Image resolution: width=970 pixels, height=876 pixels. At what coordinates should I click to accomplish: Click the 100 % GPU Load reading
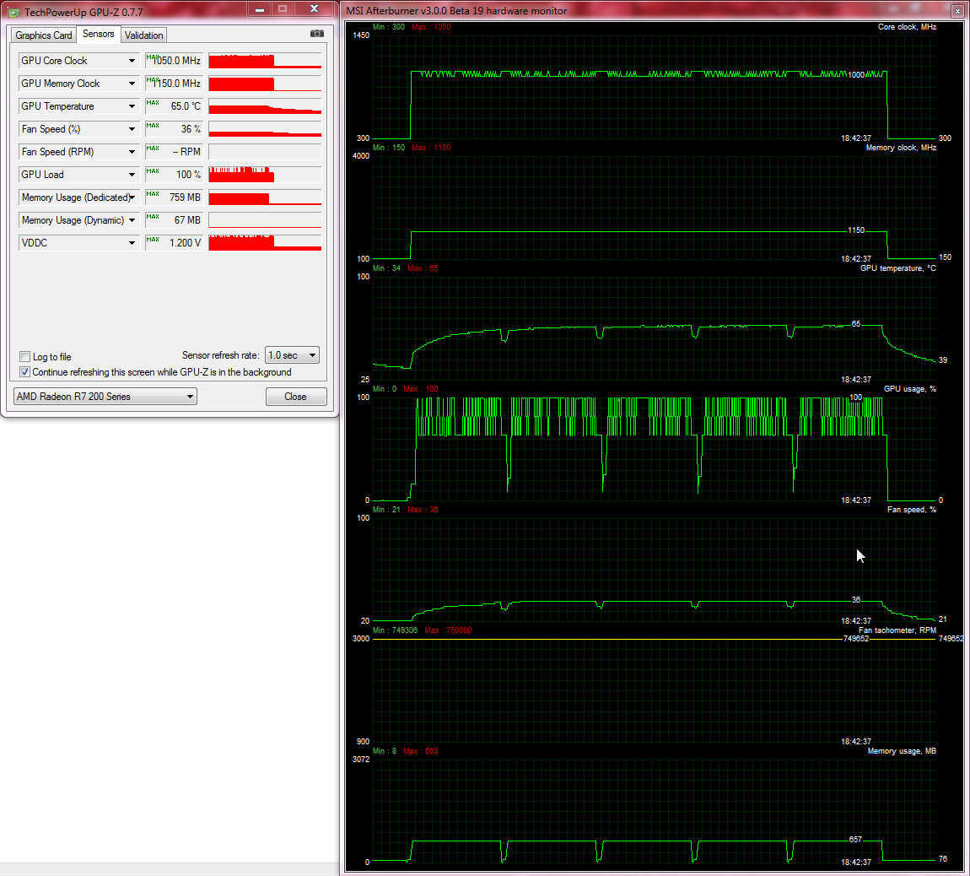point(189,175)
